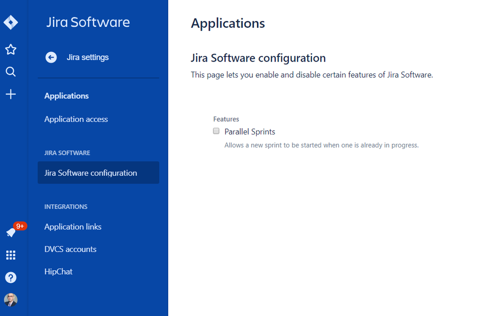Open the search magnifier icon

(11, 72)
